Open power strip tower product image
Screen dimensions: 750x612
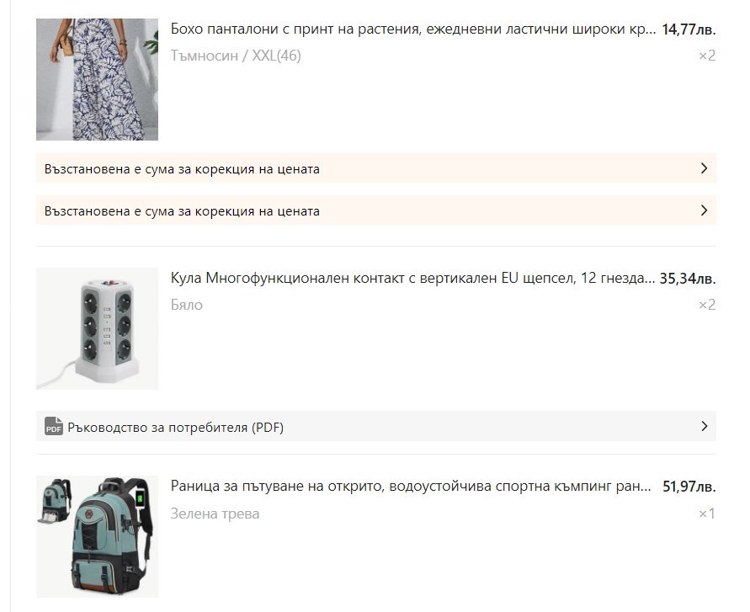click(97, 328)
